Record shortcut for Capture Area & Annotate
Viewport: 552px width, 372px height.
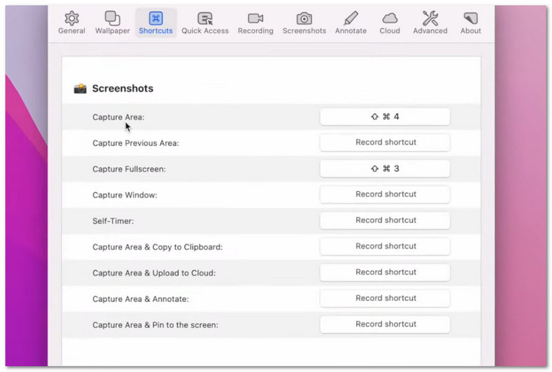[385, 298]
